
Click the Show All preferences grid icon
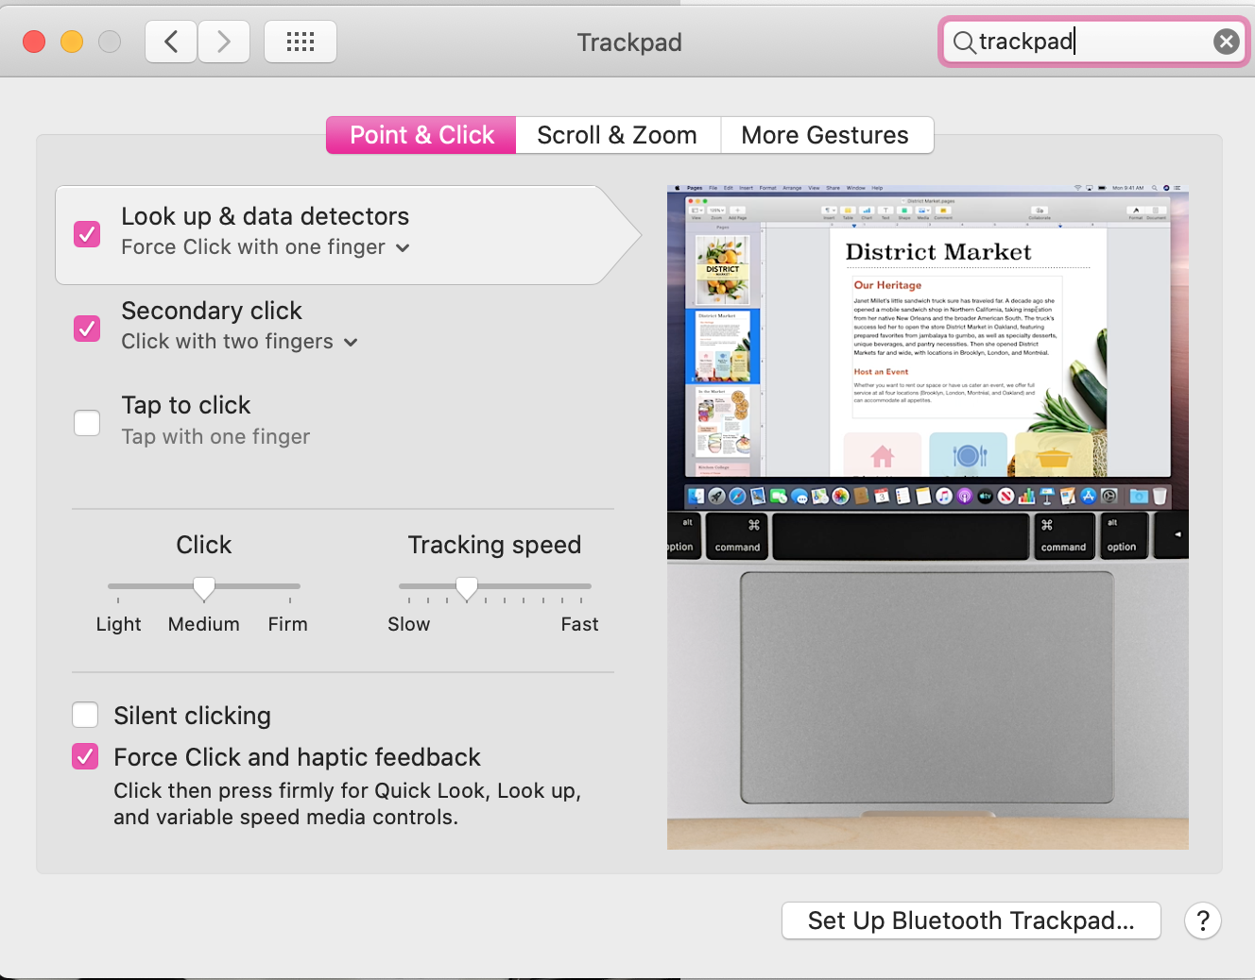[x=300, y=41]
